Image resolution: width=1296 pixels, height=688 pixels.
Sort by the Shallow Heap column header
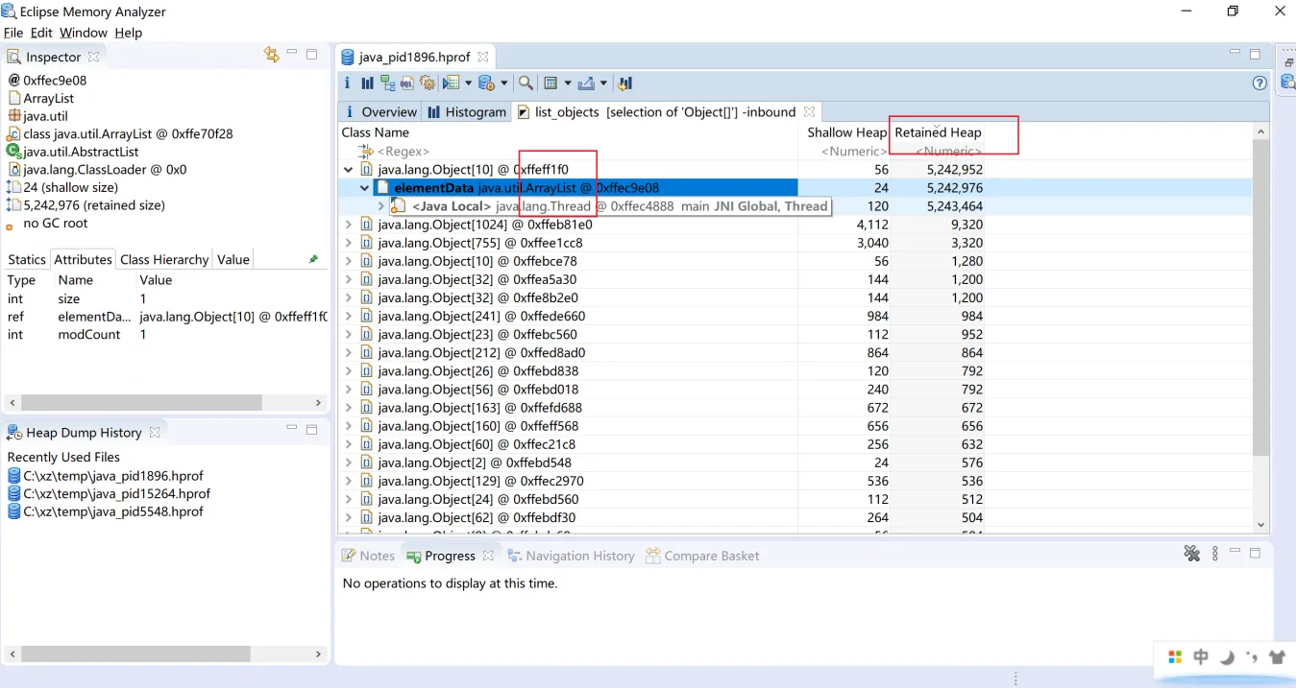pyautogui.click(x=846, y=132)
